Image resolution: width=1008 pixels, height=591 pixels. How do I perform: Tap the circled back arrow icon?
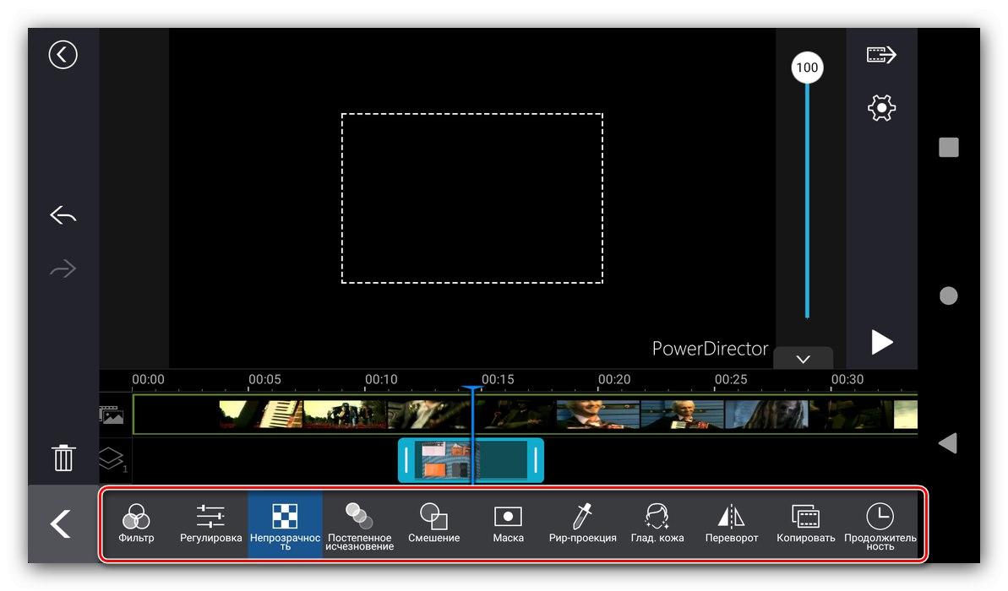point(63,55)
